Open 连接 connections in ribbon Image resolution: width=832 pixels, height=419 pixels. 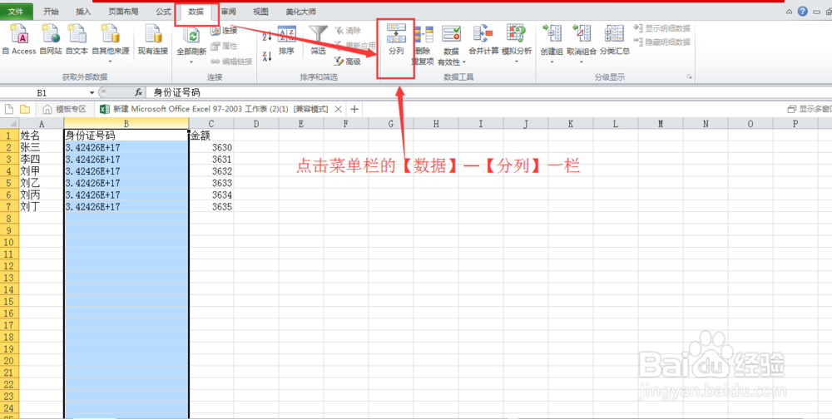(223, 30)
